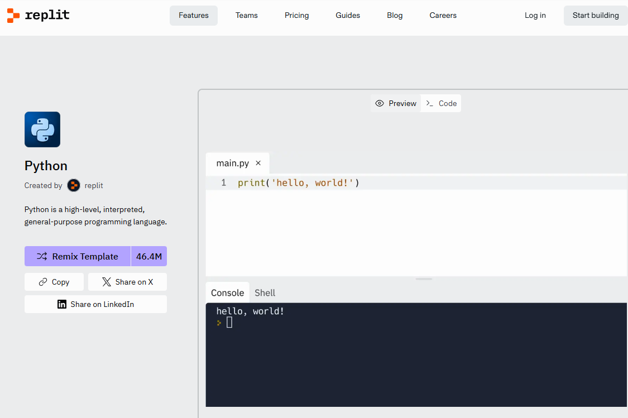Click the print('hello, world!') code line
The image size is (628, 418).
click(x=299, y=183)
